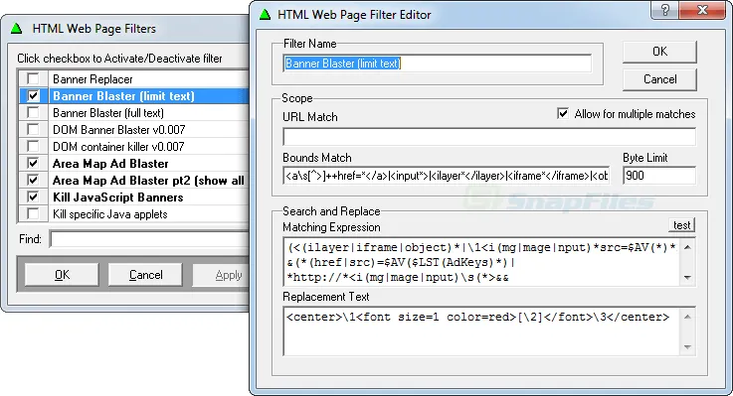Select the 'DOM container killer v0.007' row
733x396 pixels.
134,147
